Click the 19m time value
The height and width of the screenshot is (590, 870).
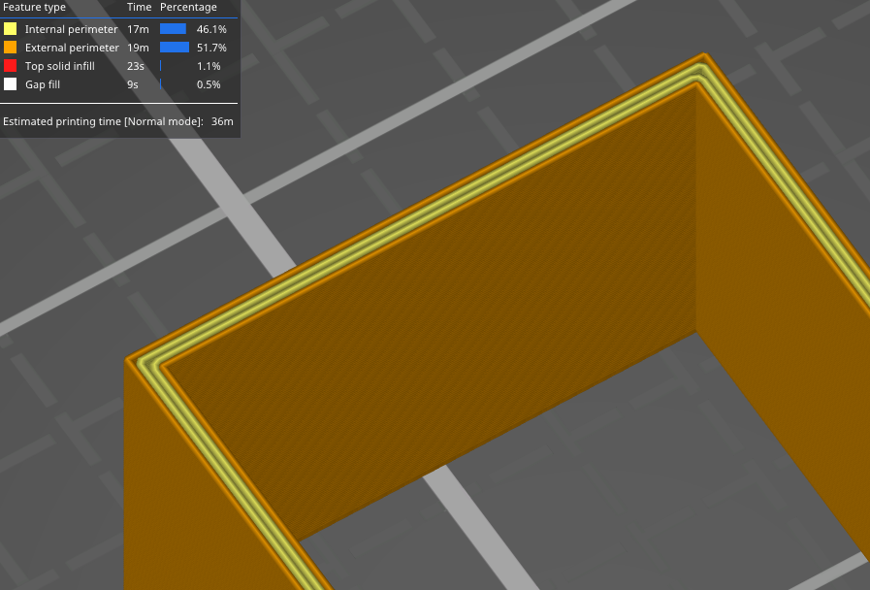click(x=138, y=48)
